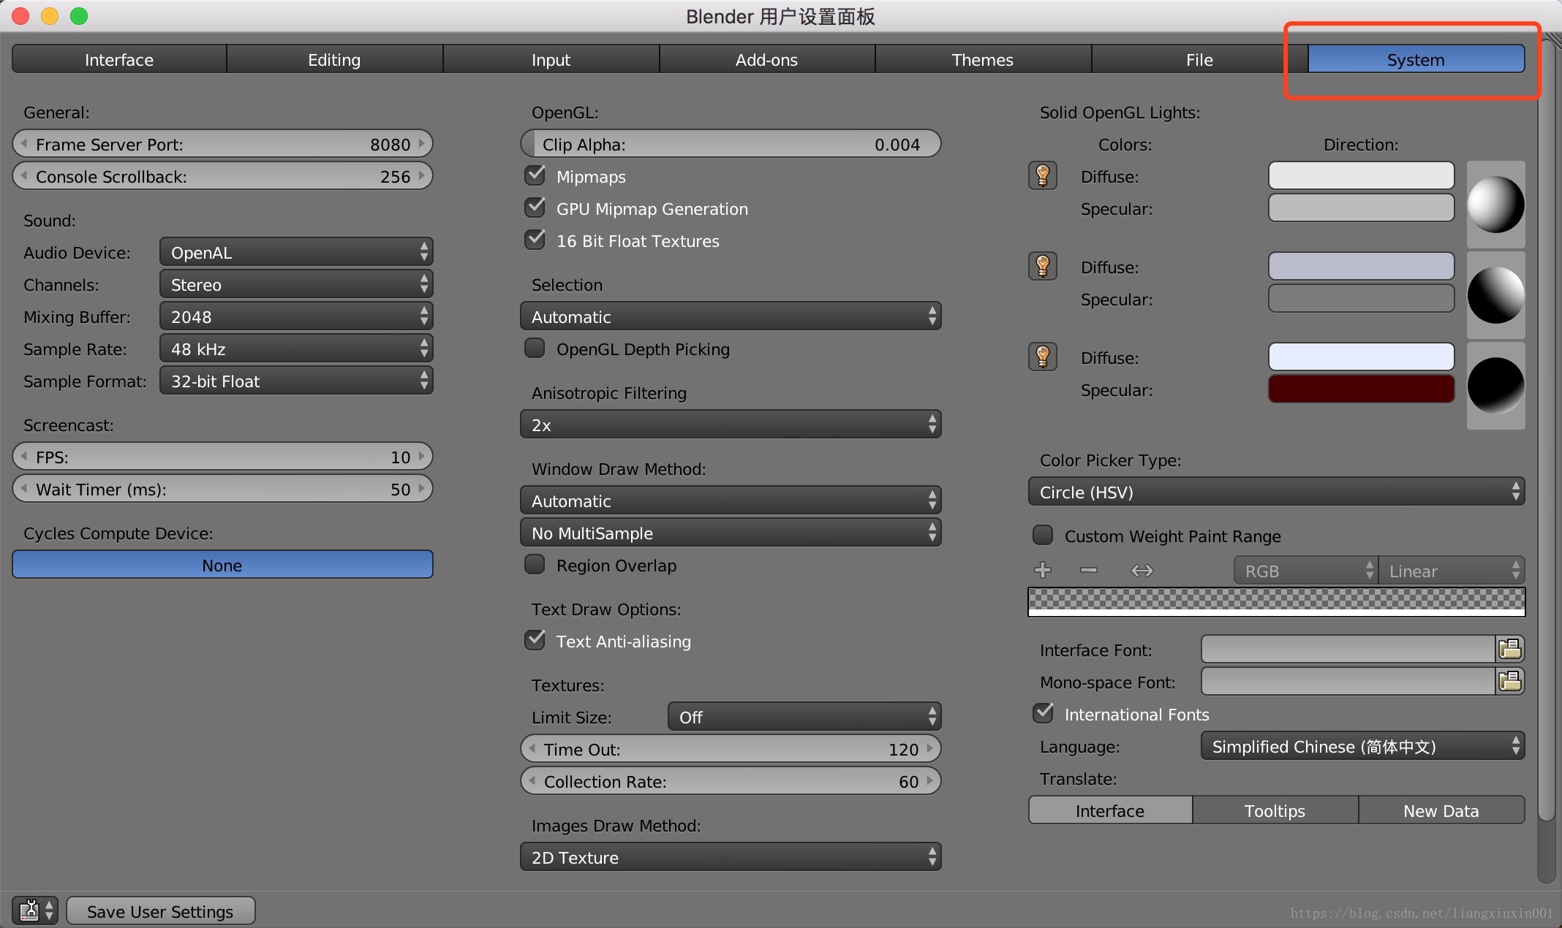Toggle the third OpenGL light bulb icon
This screenshot has width=1562, height=928.
(1043, 357)
